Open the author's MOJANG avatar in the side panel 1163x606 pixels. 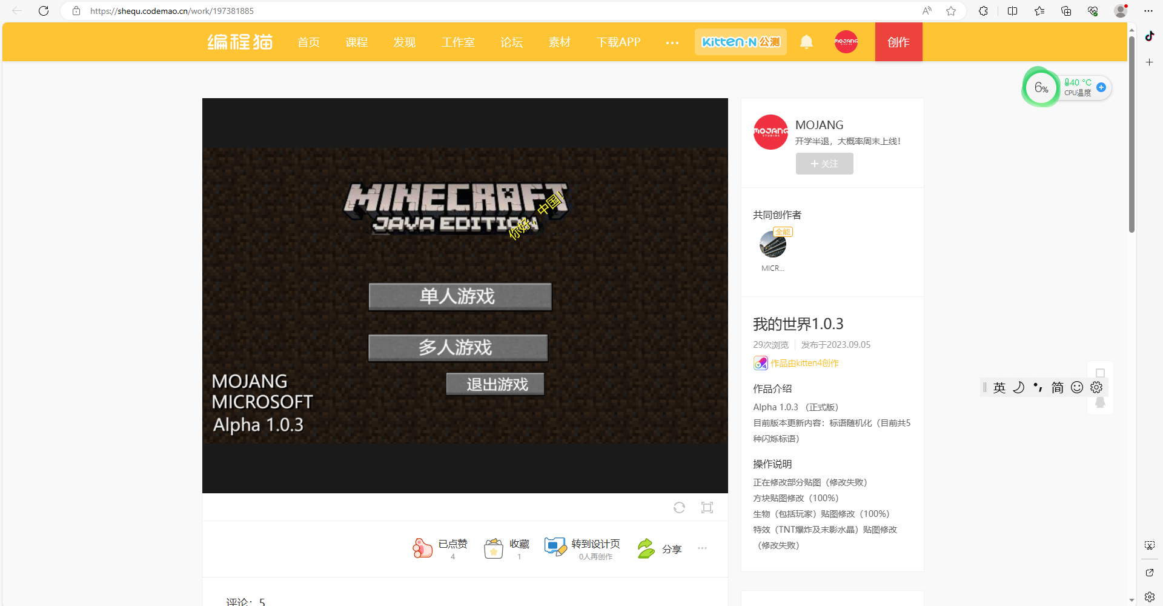(770, 132)
